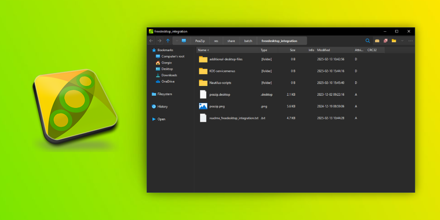The height and width of the screenshot is (220, 440).
Task: Select the KDE-servicemenus folder name
Action: click(222, 71)
